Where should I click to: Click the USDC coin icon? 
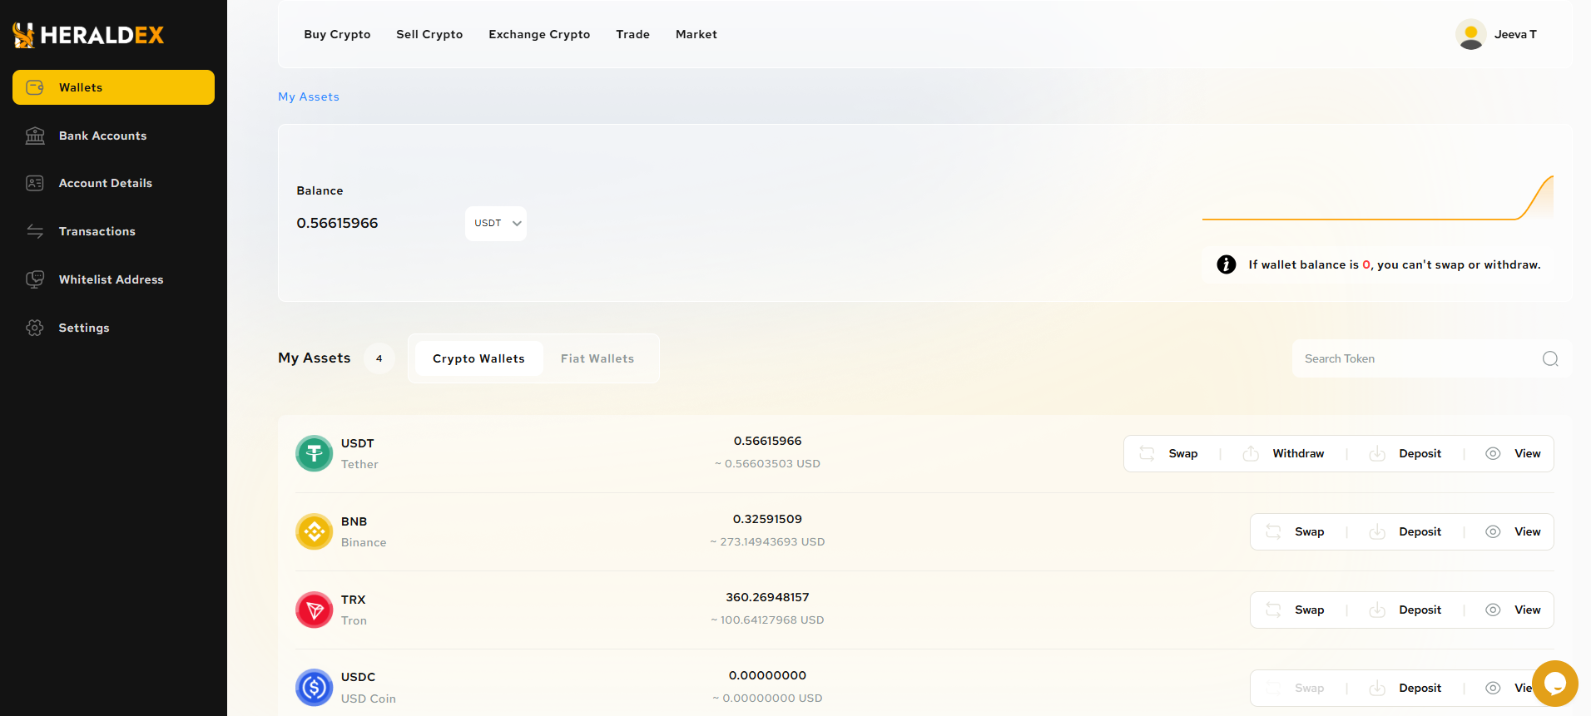314,688
